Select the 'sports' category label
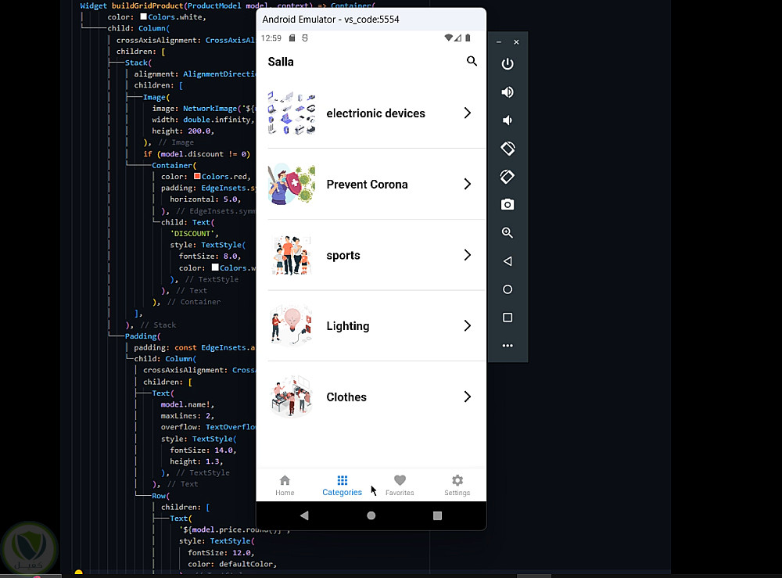This screenshot has width=782, height=578. 343,256
